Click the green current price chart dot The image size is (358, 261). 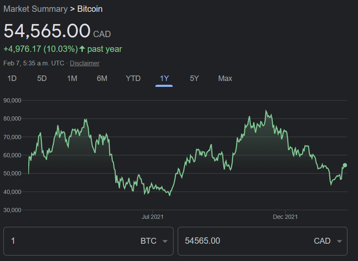point(345,165)
